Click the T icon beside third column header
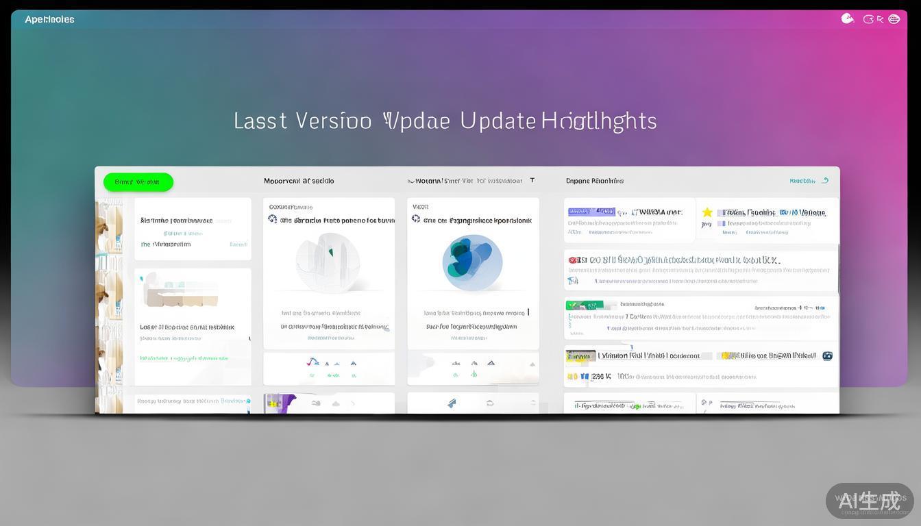This screenshot has width=921, height=526. click(532, 181)
